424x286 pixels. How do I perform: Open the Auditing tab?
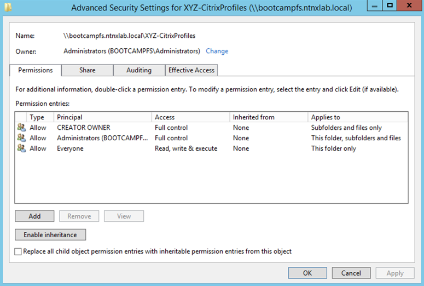[x=139, y=70]
